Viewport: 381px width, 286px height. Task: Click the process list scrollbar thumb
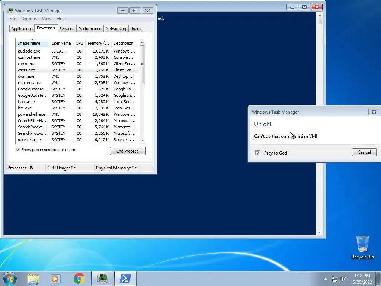click(143, 65)
